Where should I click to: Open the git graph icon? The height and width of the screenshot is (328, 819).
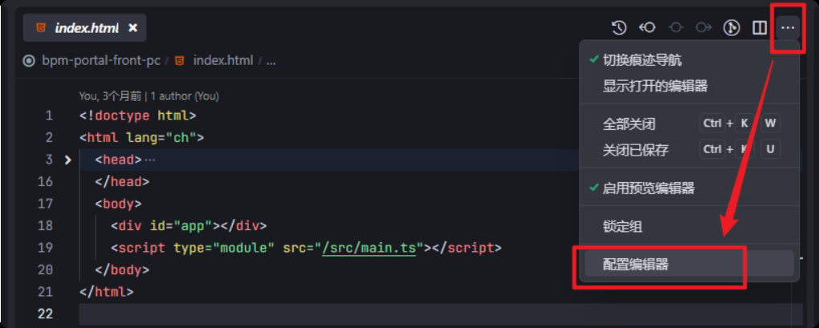coord(731,27)
